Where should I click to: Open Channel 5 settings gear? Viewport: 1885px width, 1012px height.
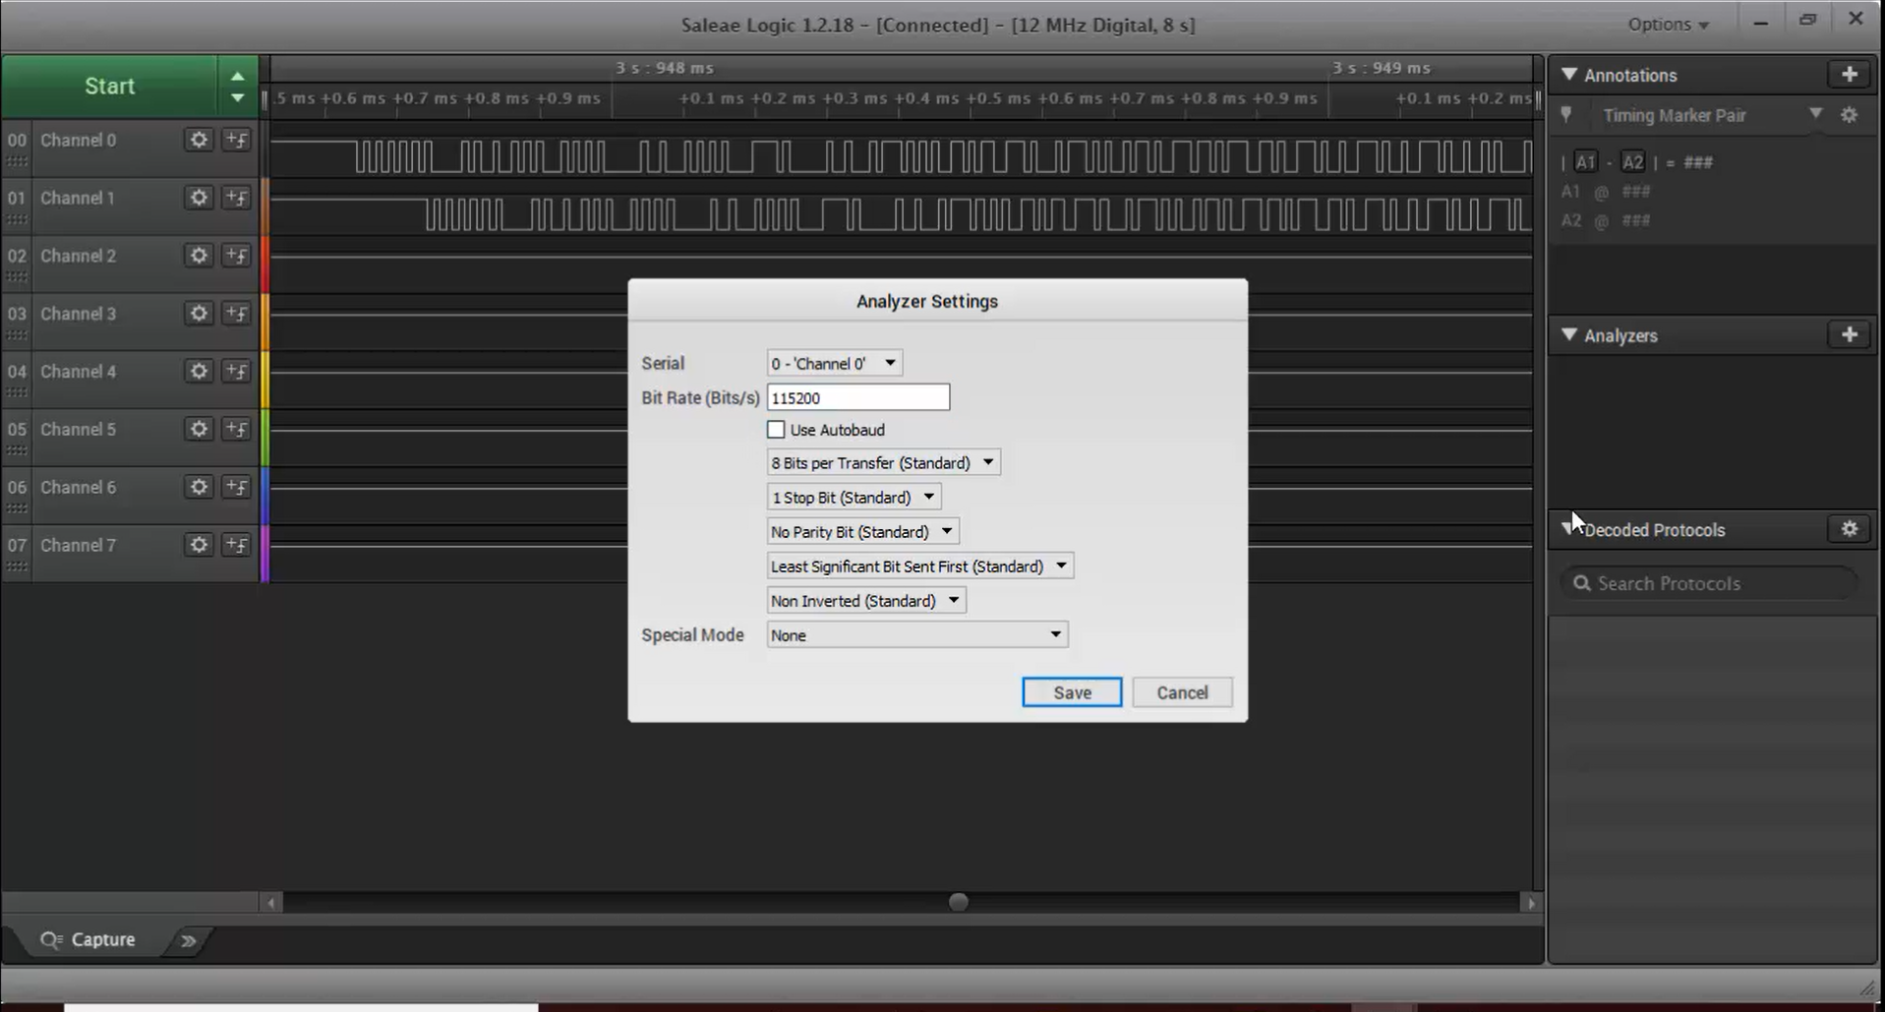[x=199, y=429]
